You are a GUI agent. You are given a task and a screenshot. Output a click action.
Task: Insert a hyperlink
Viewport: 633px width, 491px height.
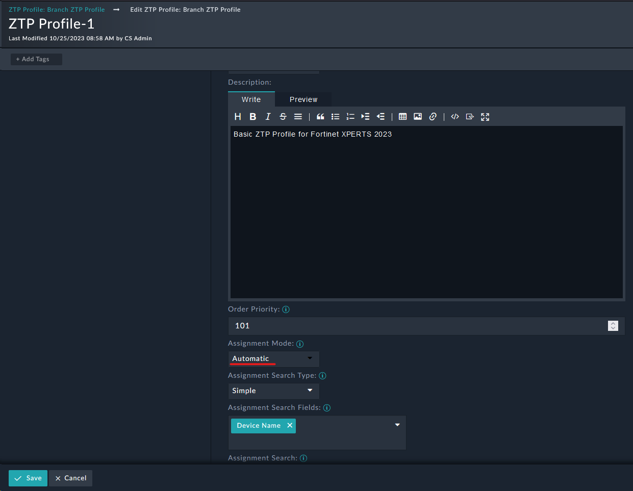[433, 117]
